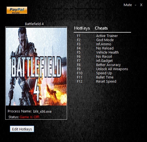Viewport: 147px width, 142px height.
Task: Click the Battlefield 4 cover art image
Action: (36, 67)
